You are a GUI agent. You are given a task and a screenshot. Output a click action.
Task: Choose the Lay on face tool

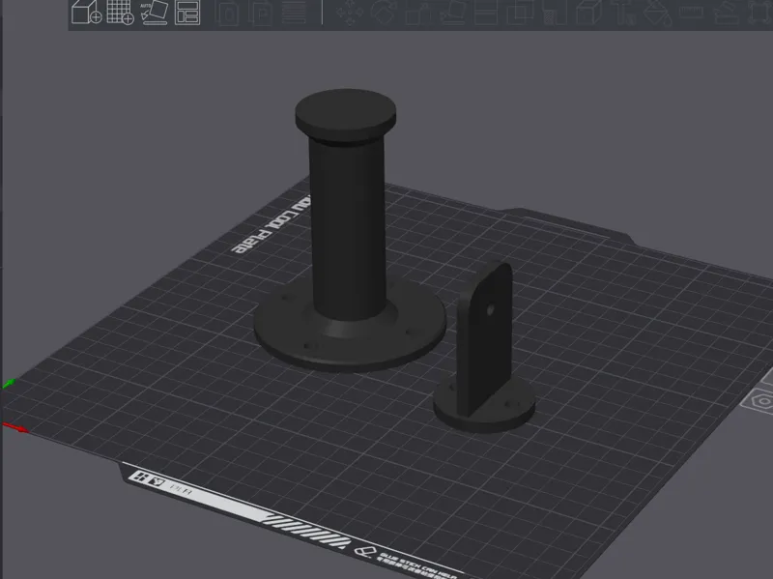(x=452, y=12)
